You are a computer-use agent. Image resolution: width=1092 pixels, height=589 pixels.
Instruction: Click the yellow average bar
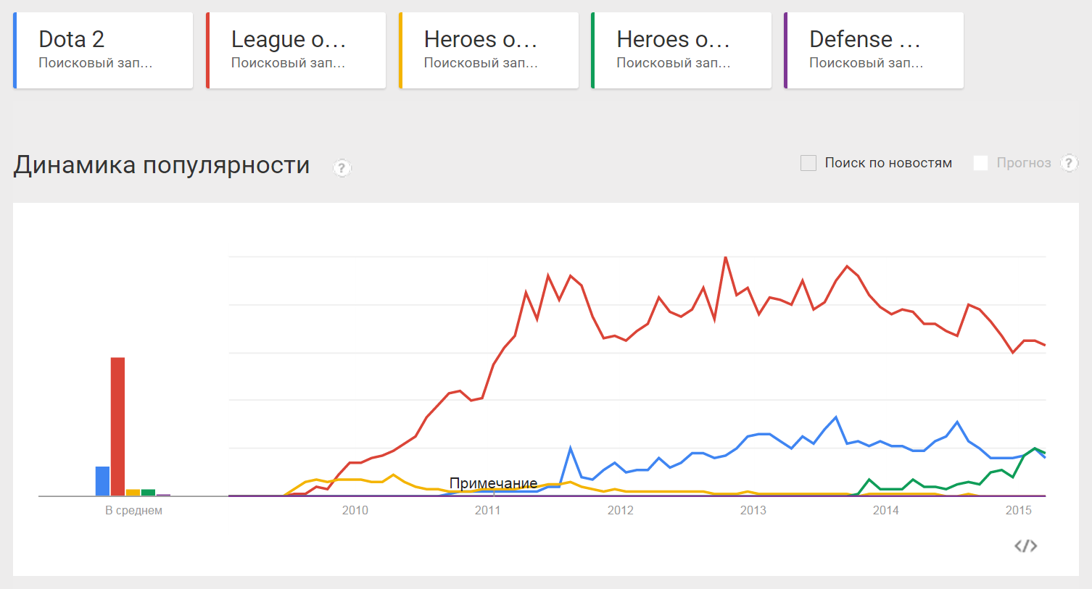pos(133,493)
